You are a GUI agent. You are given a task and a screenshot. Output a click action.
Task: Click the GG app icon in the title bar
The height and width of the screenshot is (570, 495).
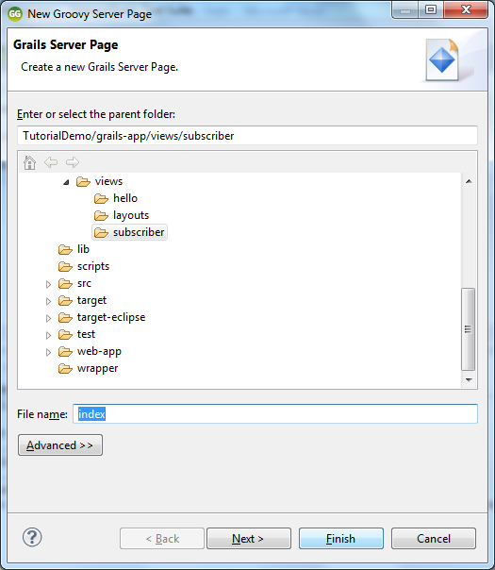15,14
